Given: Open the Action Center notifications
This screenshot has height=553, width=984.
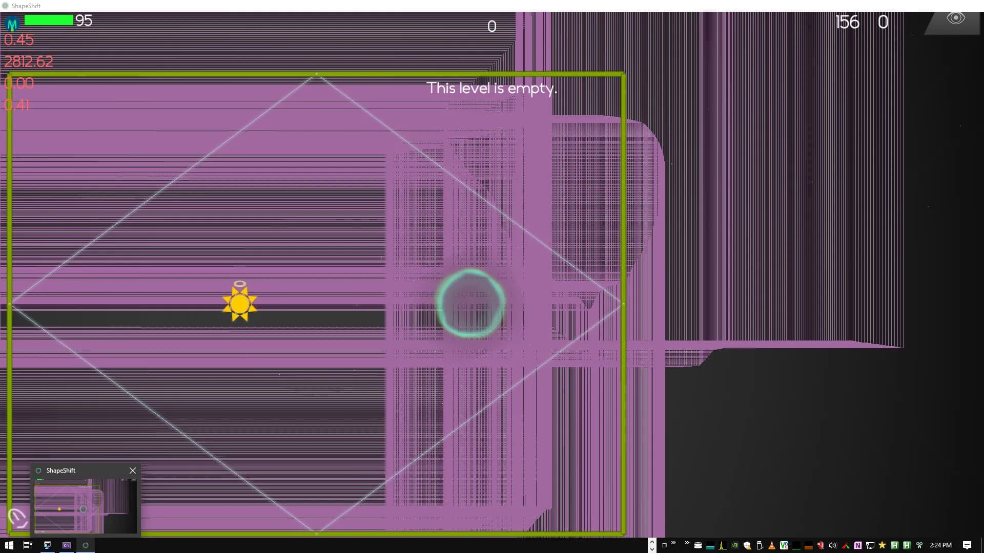Looking at the screenshot, I should [x=967, y=545].
